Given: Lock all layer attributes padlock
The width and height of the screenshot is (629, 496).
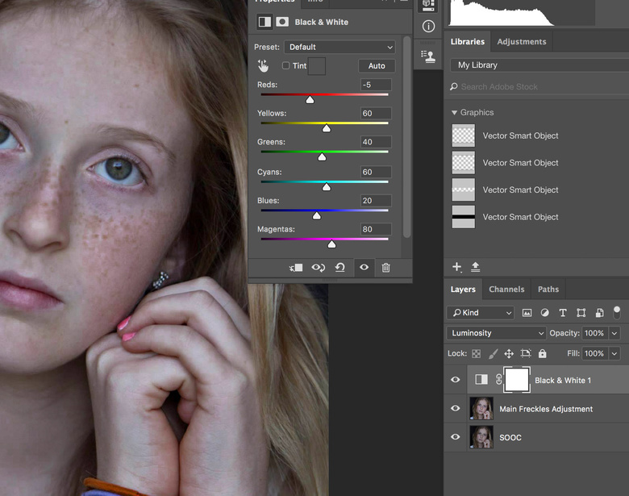Looking at the screenshot, I should pyautogui.click(x=543, y=353).
